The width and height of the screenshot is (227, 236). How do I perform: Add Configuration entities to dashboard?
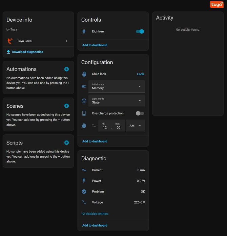(95, 141)
